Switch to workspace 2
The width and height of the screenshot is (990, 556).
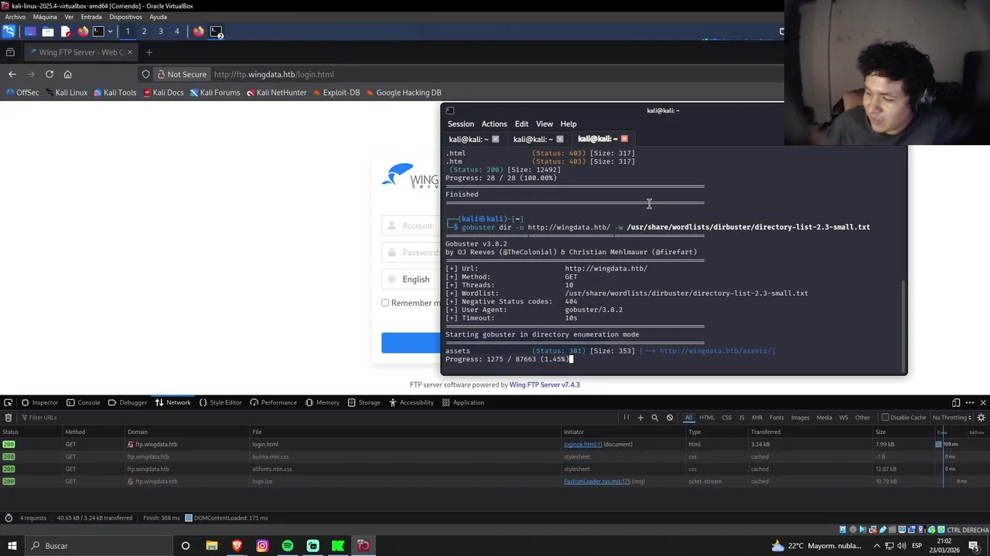[x=144, y=32]
